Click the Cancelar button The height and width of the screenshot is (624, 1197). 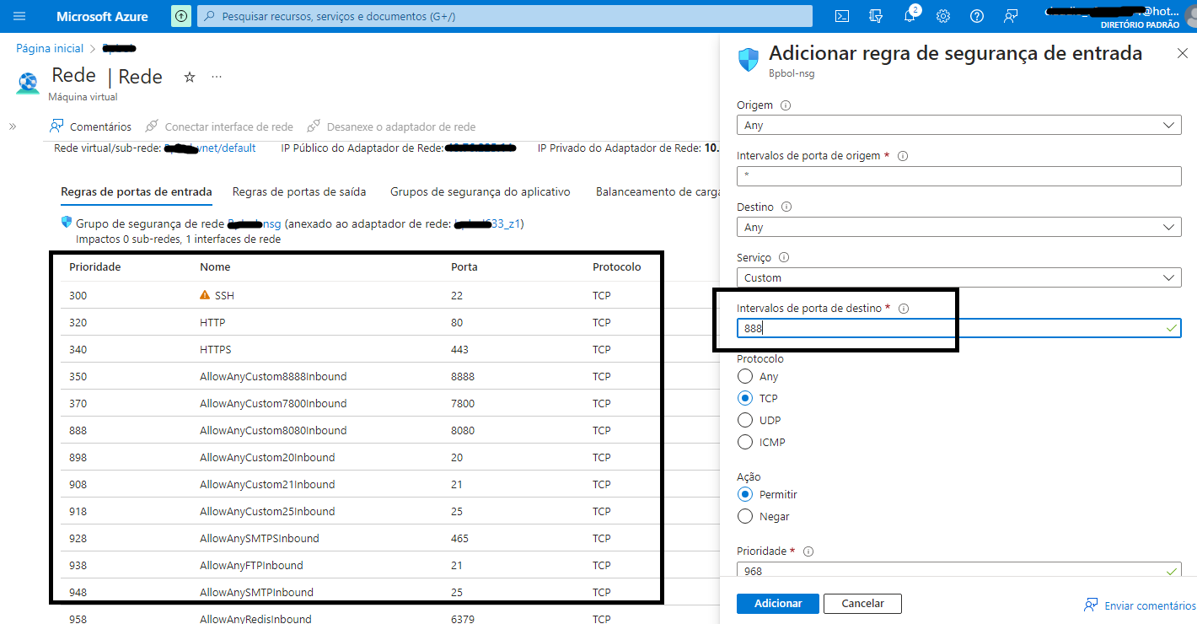pos(862,603)
